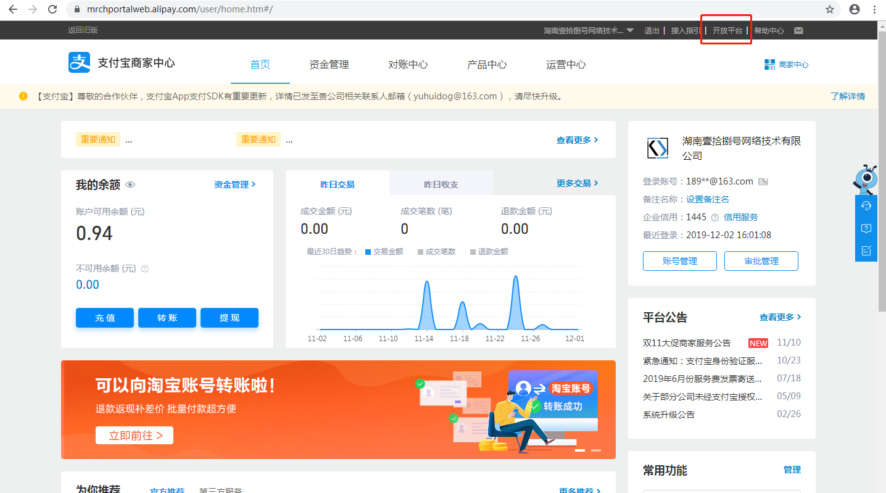Open the browser profile avatar icon
This screenshot has height=493, width=886.
[x=855, y=9]
